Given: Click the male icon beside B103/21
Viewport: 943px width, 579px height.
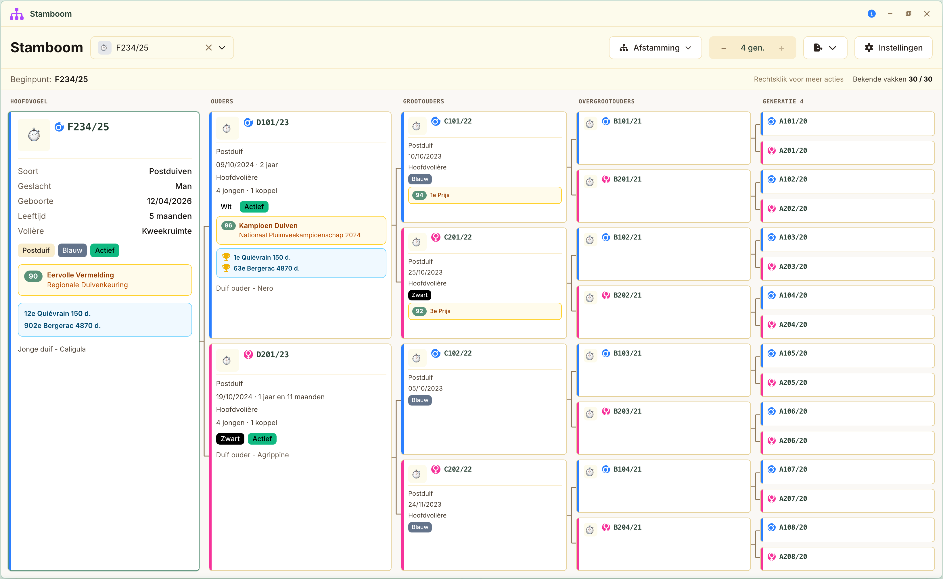Looking at the screenshot, I should click(x=606, y=353).
